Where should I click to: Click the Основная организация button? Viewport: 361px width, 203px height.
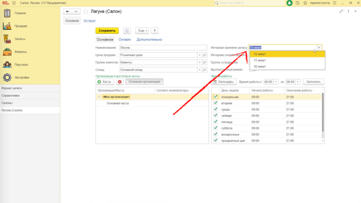pyautogui.click(x=144, y=82)
